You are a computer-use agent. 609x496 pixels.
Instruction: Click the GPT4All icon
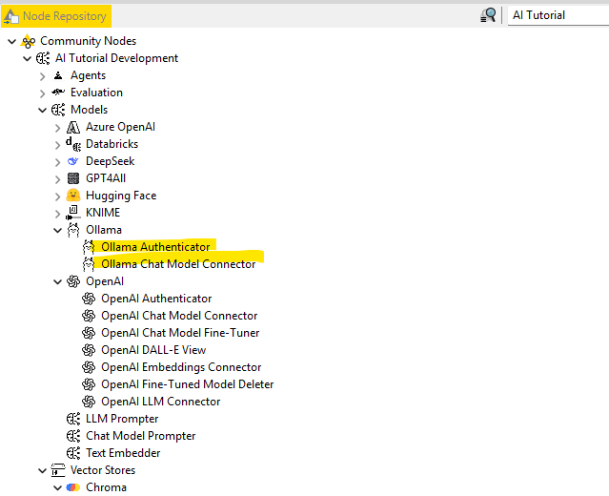point(73,178)
